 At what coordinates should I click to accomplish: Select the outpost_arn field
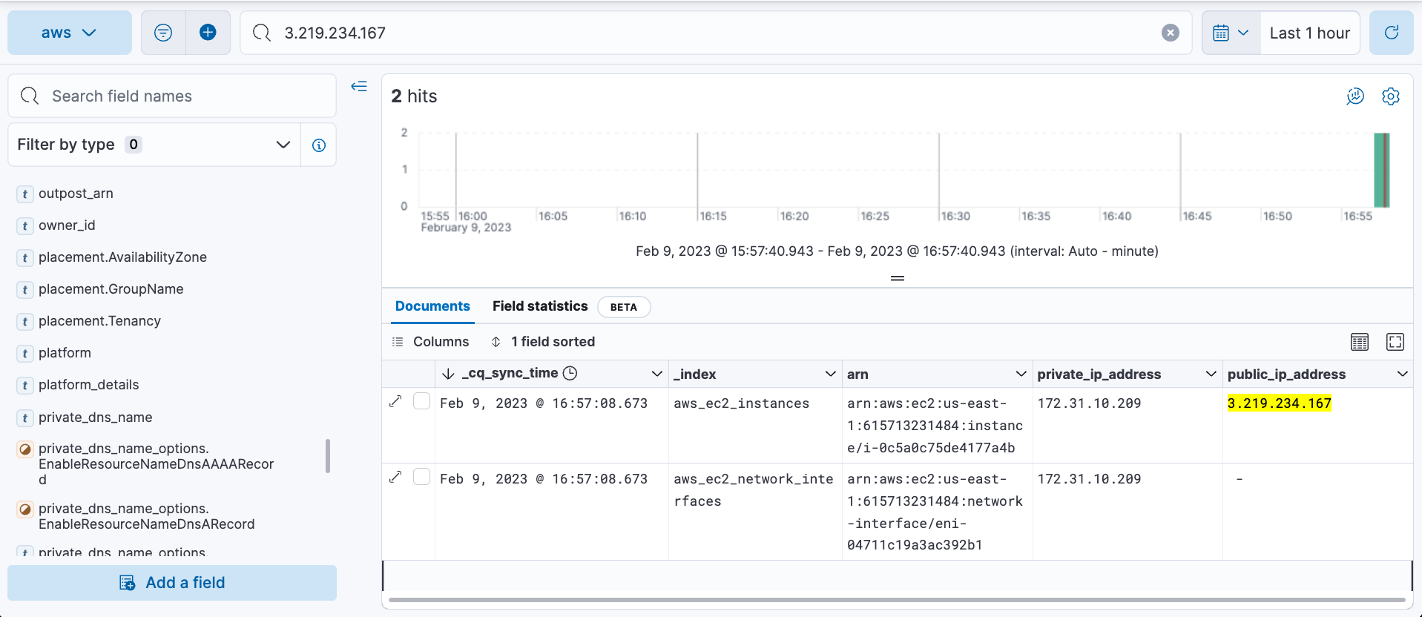pos(76,194)
